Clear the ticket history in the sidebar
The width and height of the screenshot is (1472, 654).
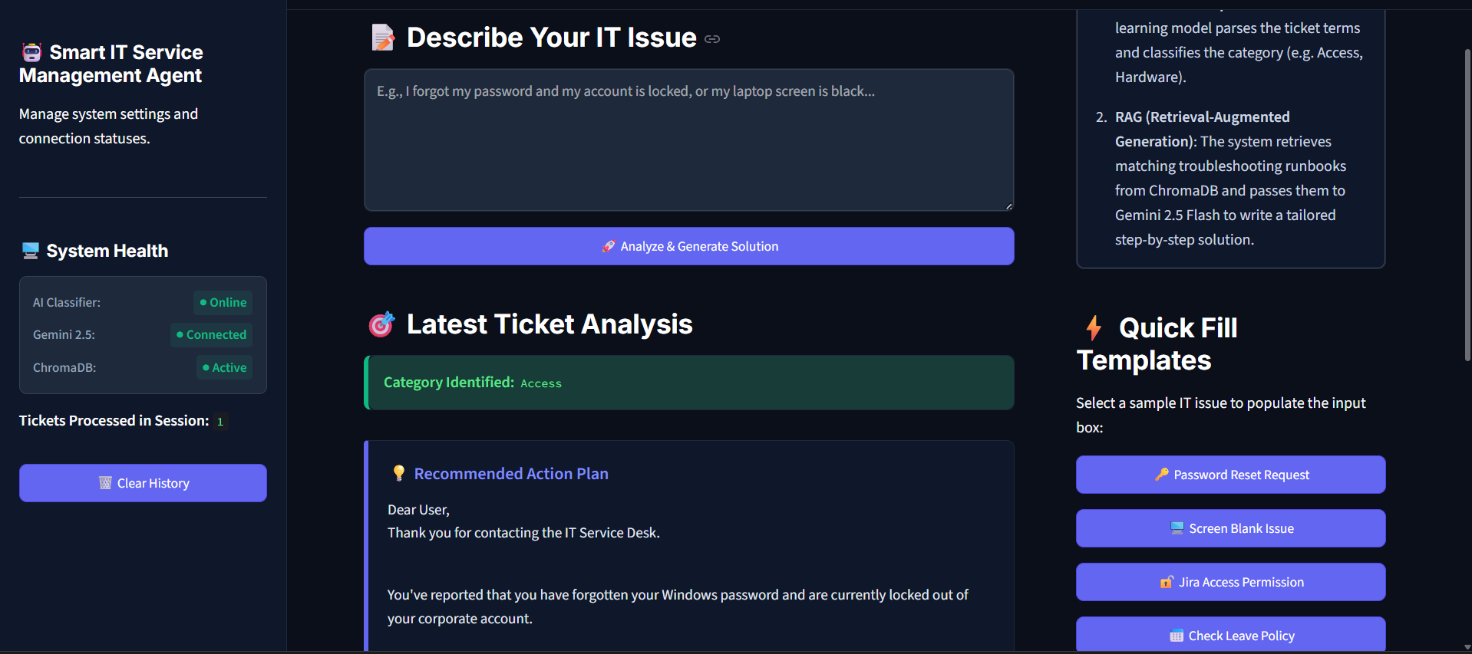pos(143,483)
